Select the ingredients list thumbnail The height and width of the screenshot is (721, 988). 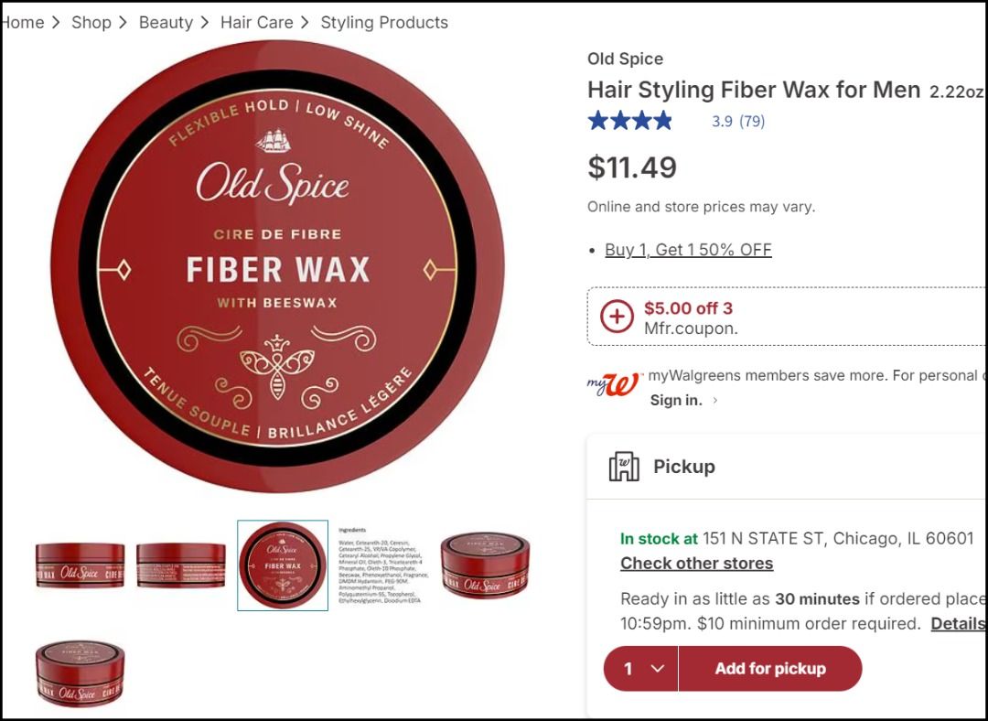(x=383, y=565)
